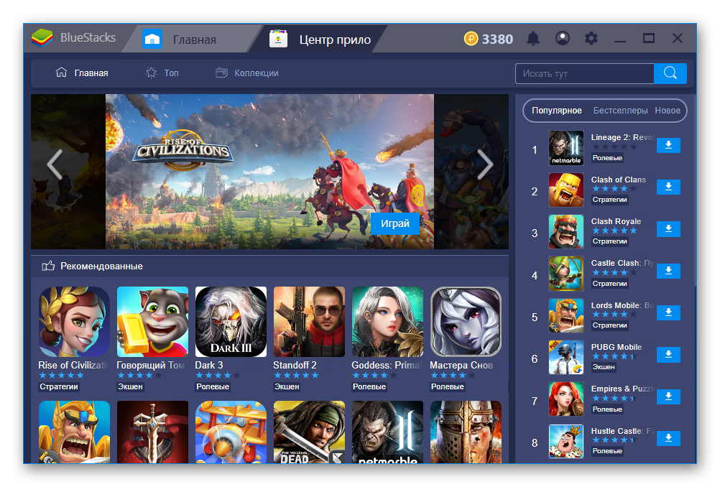Select the Популярное tab
720x487 pixels.
pos(557,111)
